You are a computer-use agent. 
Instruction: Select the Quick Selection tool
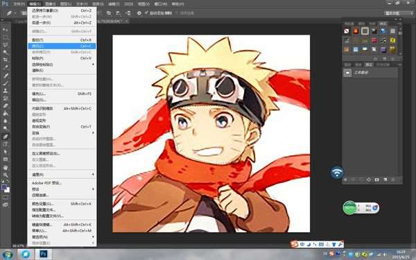click(6, 52)
